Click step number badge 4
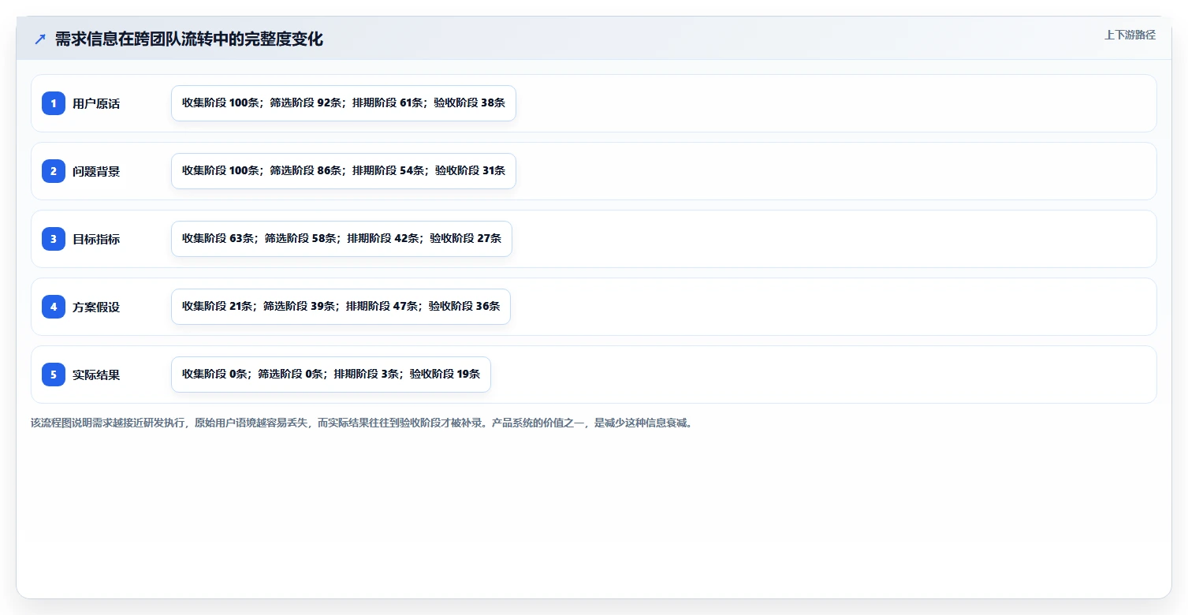This screenshot has width=1188, height=615. pos(54,307)
